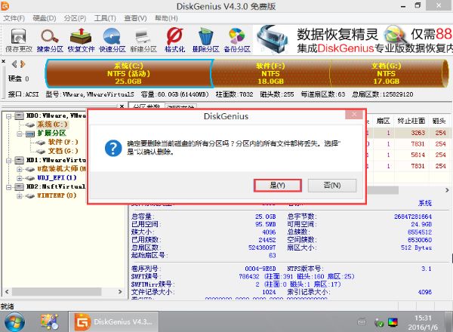Click the 扩展分区 extended partition icon
This screenshot has height=332, width=453.
click(30, 134)
